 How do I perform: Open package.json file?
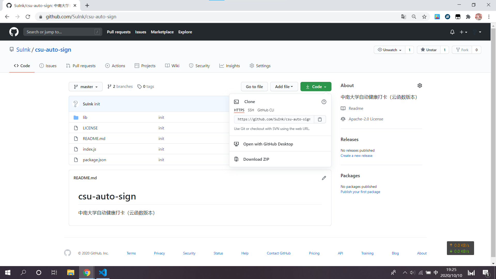click(95, 160)
